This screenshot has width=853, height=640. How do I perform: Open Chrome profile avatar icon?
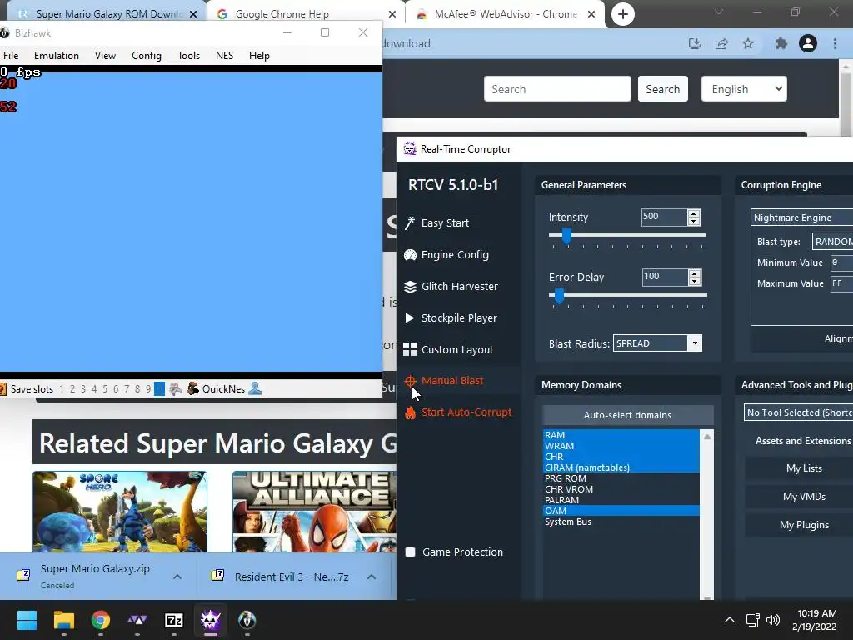(x=808, y=43)
